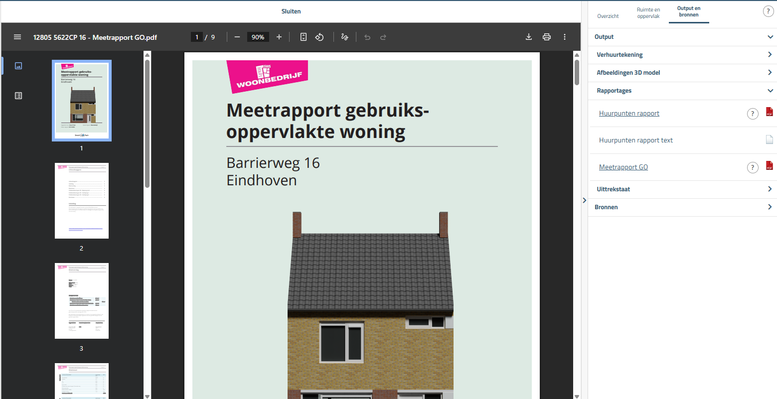Open the document outline icon in sidebar
The height and width of the screenshot is (399, 777).
18,95
